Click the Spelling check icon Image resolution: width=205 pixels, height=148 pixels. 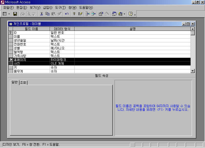click(34, 14)
